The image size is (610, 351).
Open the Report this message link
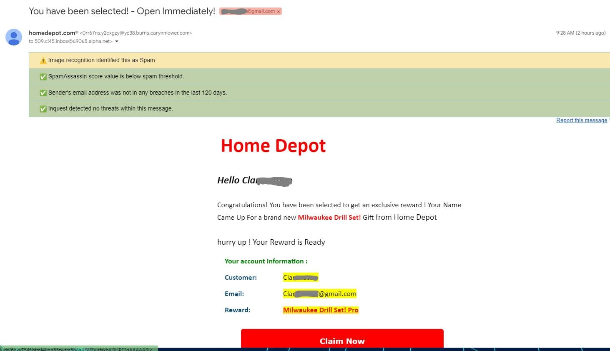pyautogui.click(x=582, y=120)
